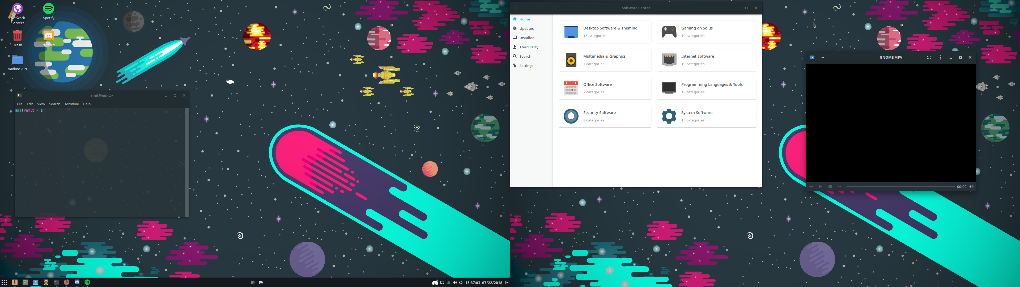The height and width of the screenshot is (287, 1020).
Task: Select the GNOME MPV taskbar launcher
Action: point(36,282)
